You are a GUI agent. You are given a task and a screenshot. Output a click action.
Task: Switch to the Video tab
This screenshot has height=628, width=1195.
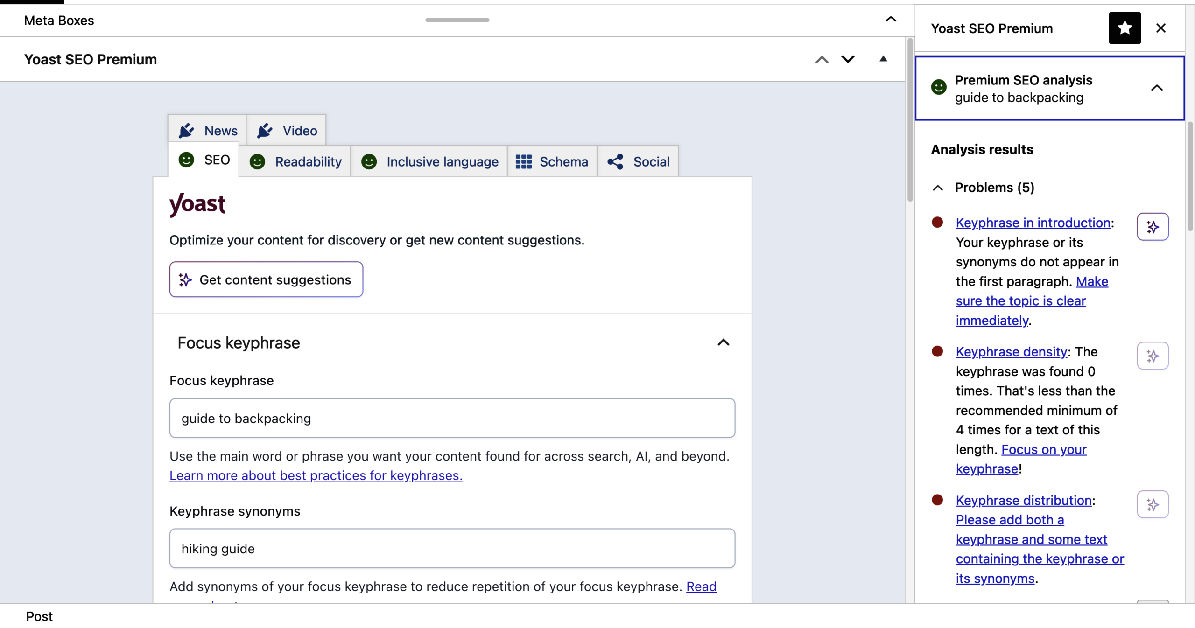point(286,130)
